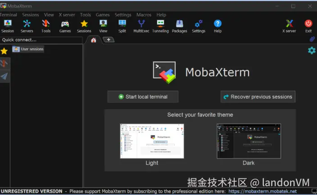Choose the Light theme thumbnail
317x195 pixels.
(152, 141)
